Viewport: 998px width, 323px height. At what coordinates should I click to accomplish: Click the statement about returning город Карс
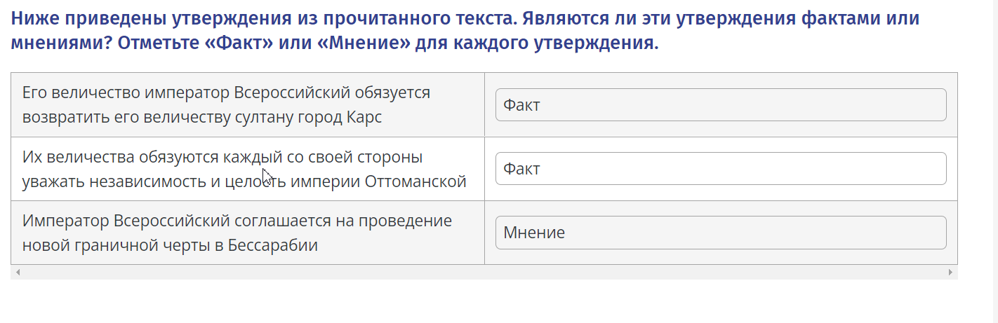click(x=226, y=105)
